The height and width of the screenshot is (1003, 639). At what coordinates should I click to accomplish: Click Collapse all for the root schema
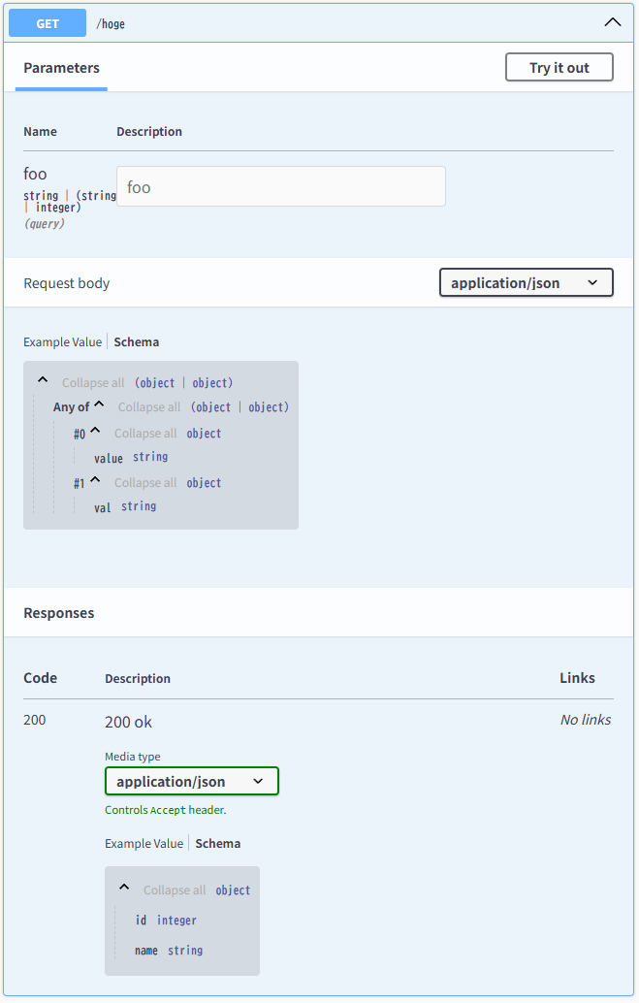pos(92,382)
